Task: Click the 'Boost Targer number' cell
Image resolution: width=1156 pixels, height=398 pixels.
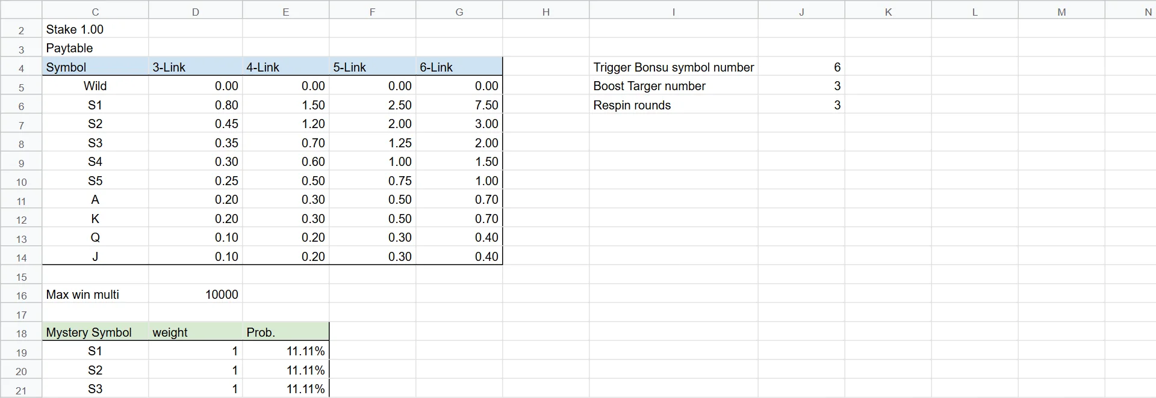Action: 673,86
